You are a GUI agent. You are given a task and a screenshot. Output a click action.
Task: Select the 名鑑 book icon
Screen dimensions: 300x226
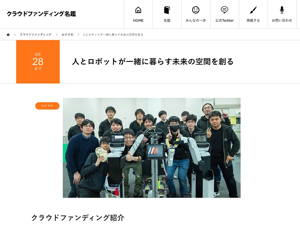click(167, 9)
